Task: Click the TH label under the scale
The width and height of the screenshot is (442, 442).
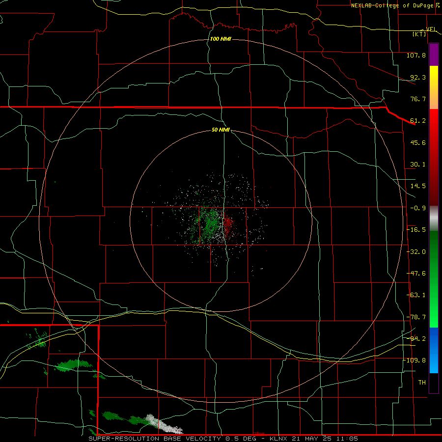Action: tap(422, 383)
